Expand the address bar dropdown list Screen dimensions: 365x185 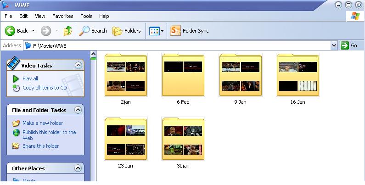coord(334,45)
